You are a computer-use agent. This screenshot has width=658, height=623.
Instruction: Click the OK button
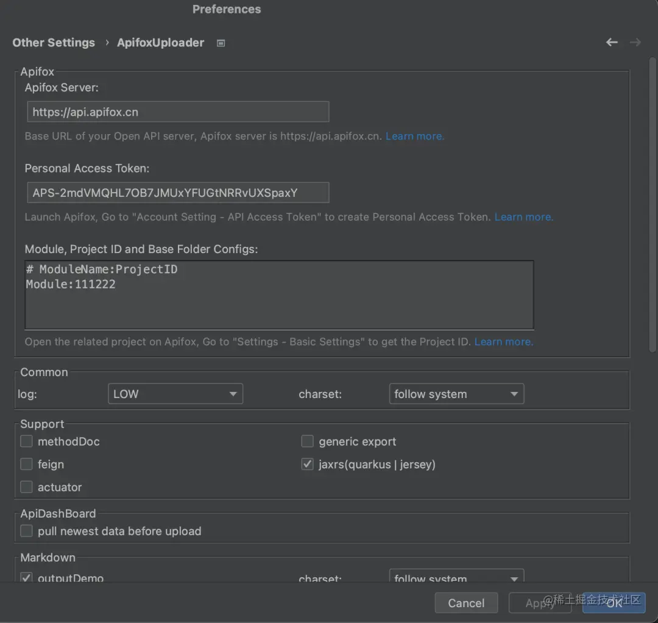click(614, 603)
